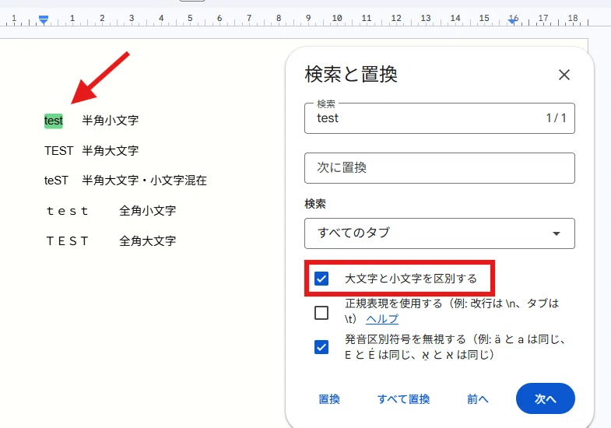Viewport: 611px width, 428px height.
Task: Click the right indent marker on ruler
Action: click(513, 21)
